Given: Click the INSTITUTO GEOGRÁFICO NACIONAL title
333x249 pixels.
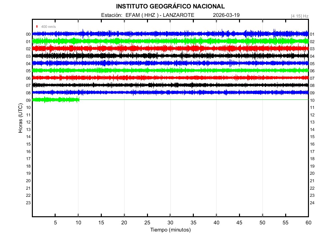Looking at the screenshot, I should 170,6.
